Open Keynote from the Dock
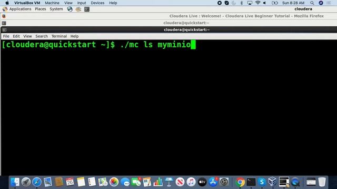This screenshot has height=189, width=337. click(169, 182)
